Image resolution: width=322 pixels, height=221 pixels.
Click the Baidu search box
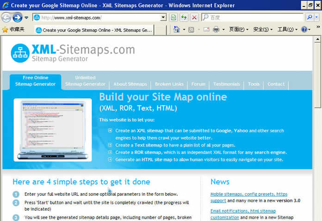click(x=253, y=18)
